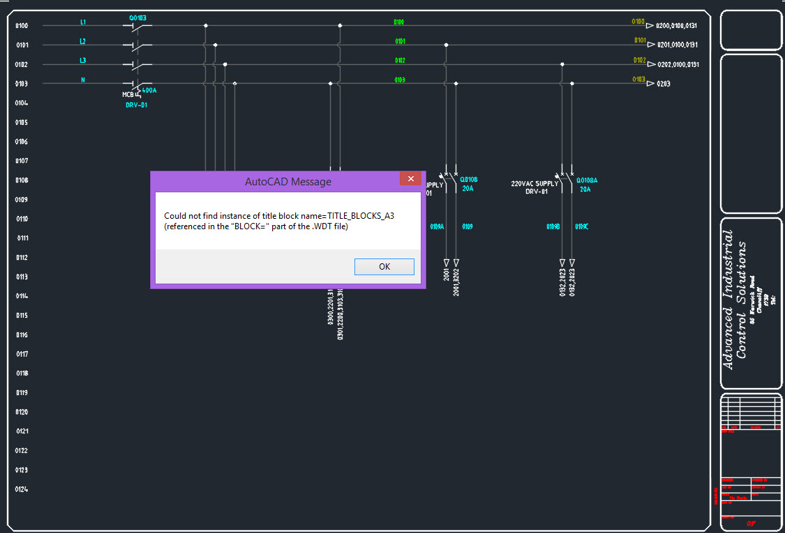Click the No Scale title block field
This screenshot has width=785, height=533.
(738, 497)
